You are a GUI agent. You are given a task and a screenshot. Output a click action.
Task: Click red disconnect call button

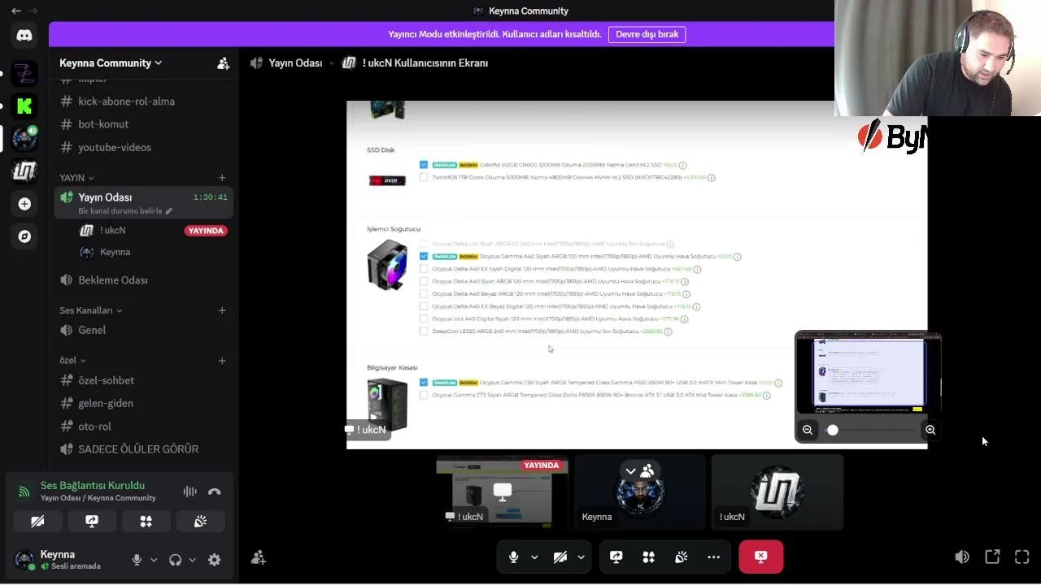[x=761, y=557]
